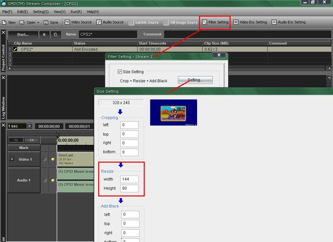333x242 pixels.
Task: Click the Status column header
Action: point(105,43)
